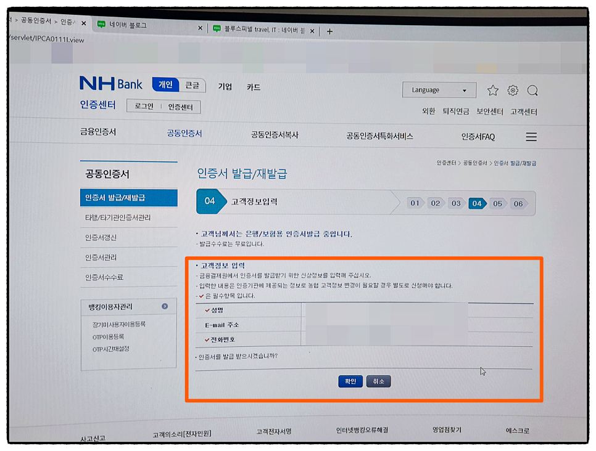Viewport: 596px width, 451px height.
Task: Open the 카드 menu
Action: click(254, 87)
